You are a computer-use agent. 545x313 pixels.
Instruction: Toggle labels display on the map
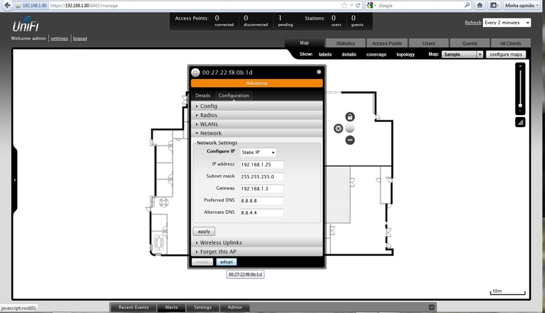[x=325, y=54]
